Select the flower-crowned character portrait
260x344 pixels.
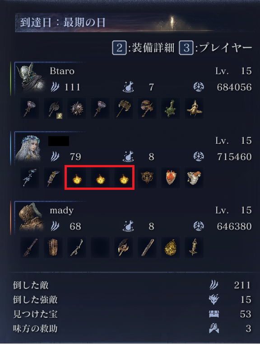[28, 148]
